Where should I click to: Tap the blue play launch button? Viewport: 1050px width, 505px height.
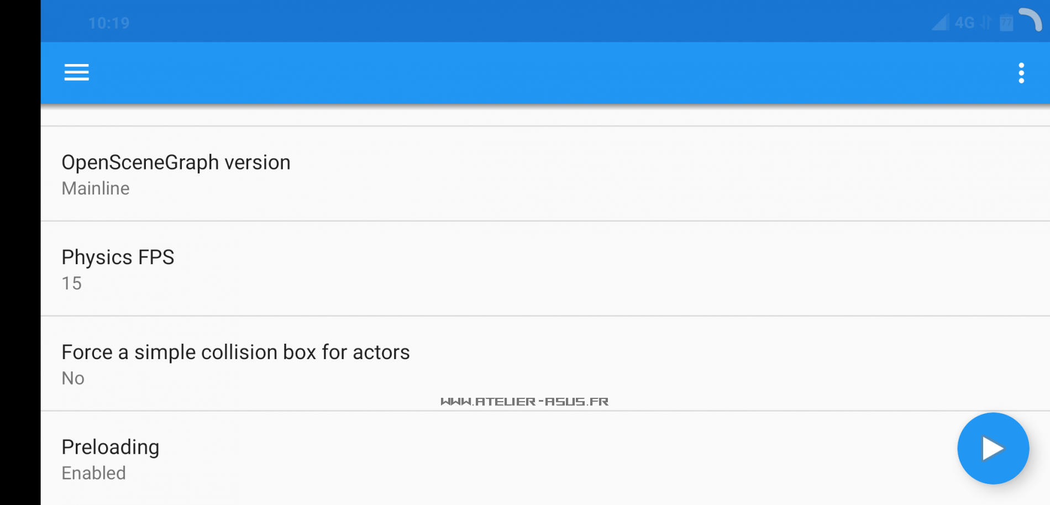click(993, 448)
